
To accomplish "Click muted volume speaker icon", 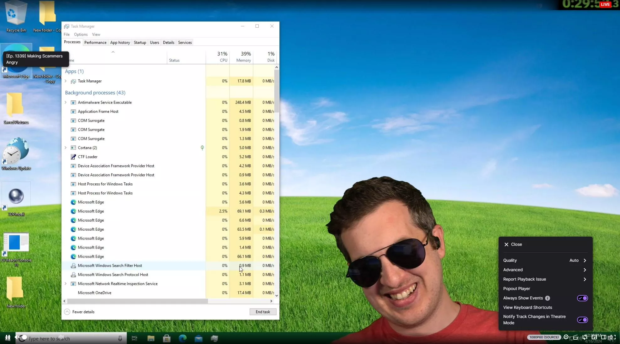I will (17, 337).
